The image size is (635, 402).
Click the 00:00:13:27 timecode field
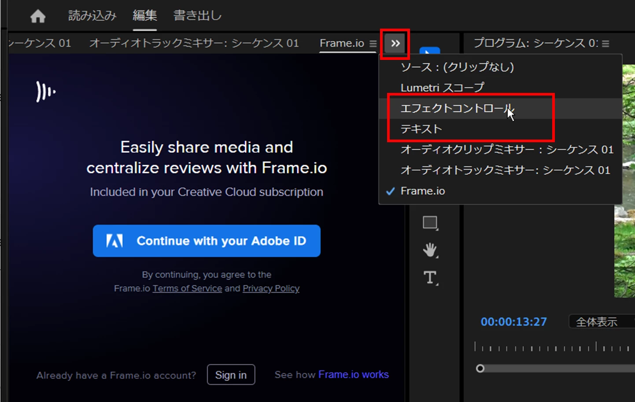point(513,322)
